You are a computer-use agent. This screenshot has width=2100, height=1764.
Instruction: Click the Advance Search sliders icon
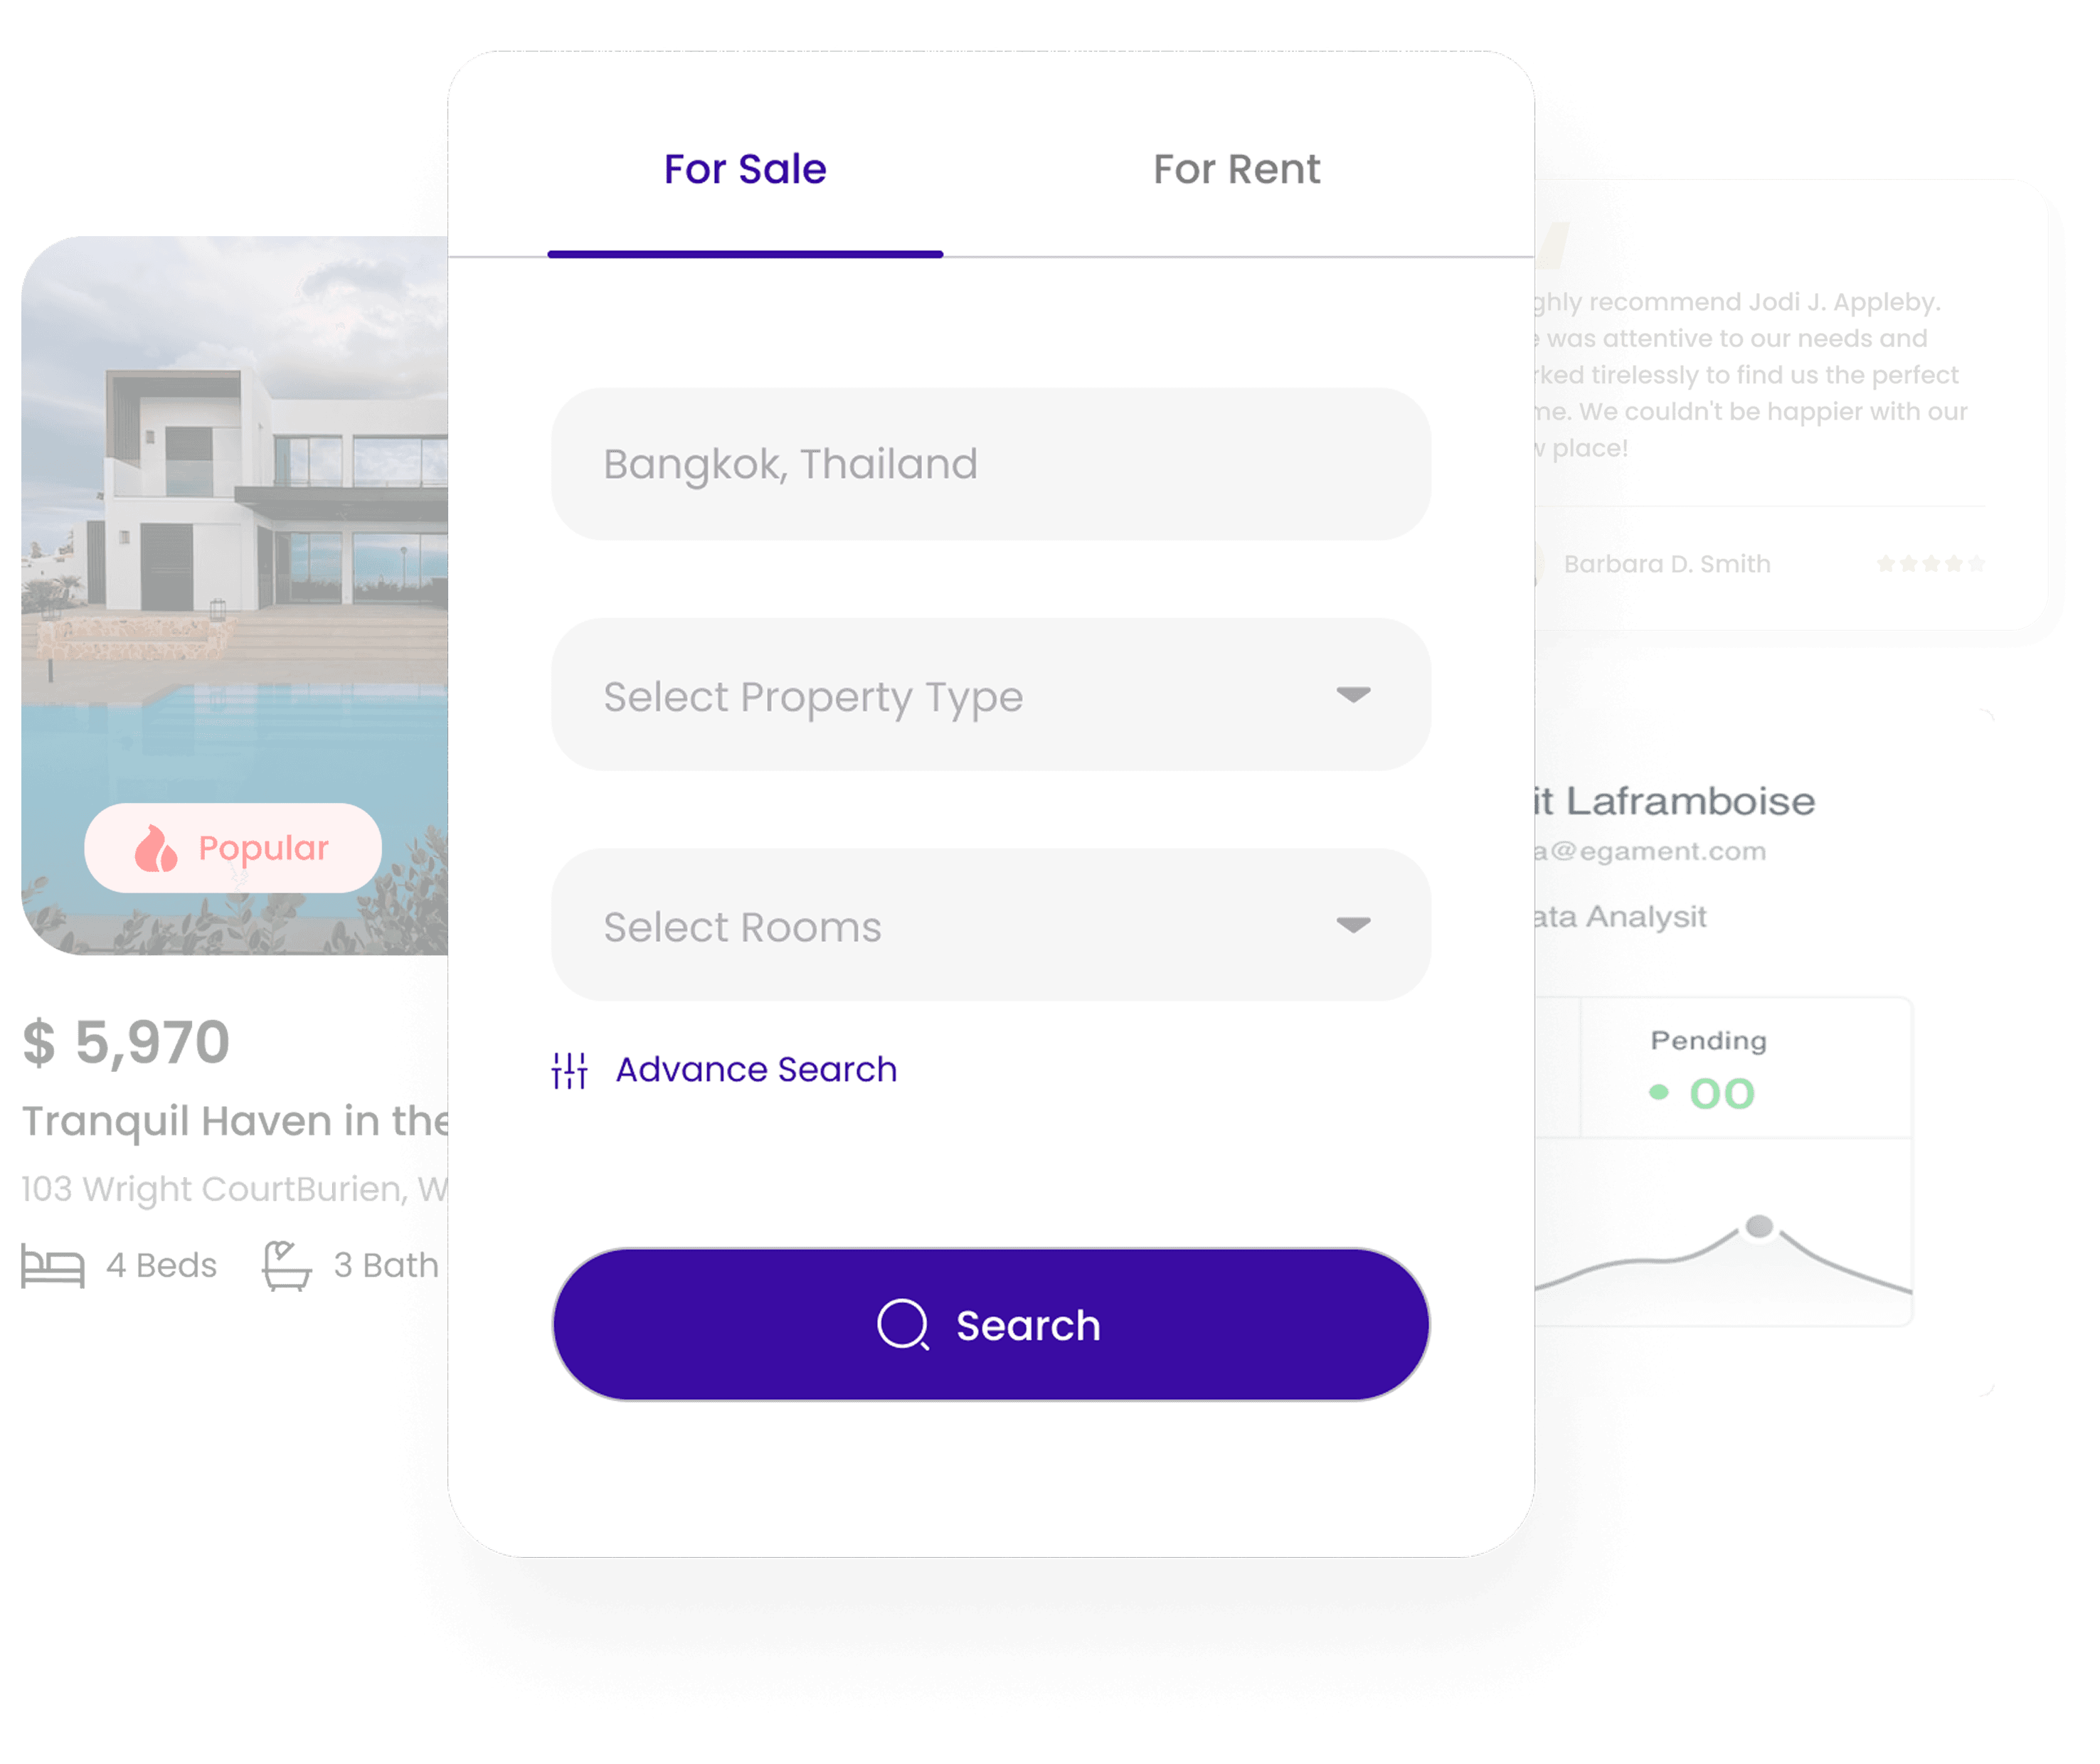pos(570,1070)
